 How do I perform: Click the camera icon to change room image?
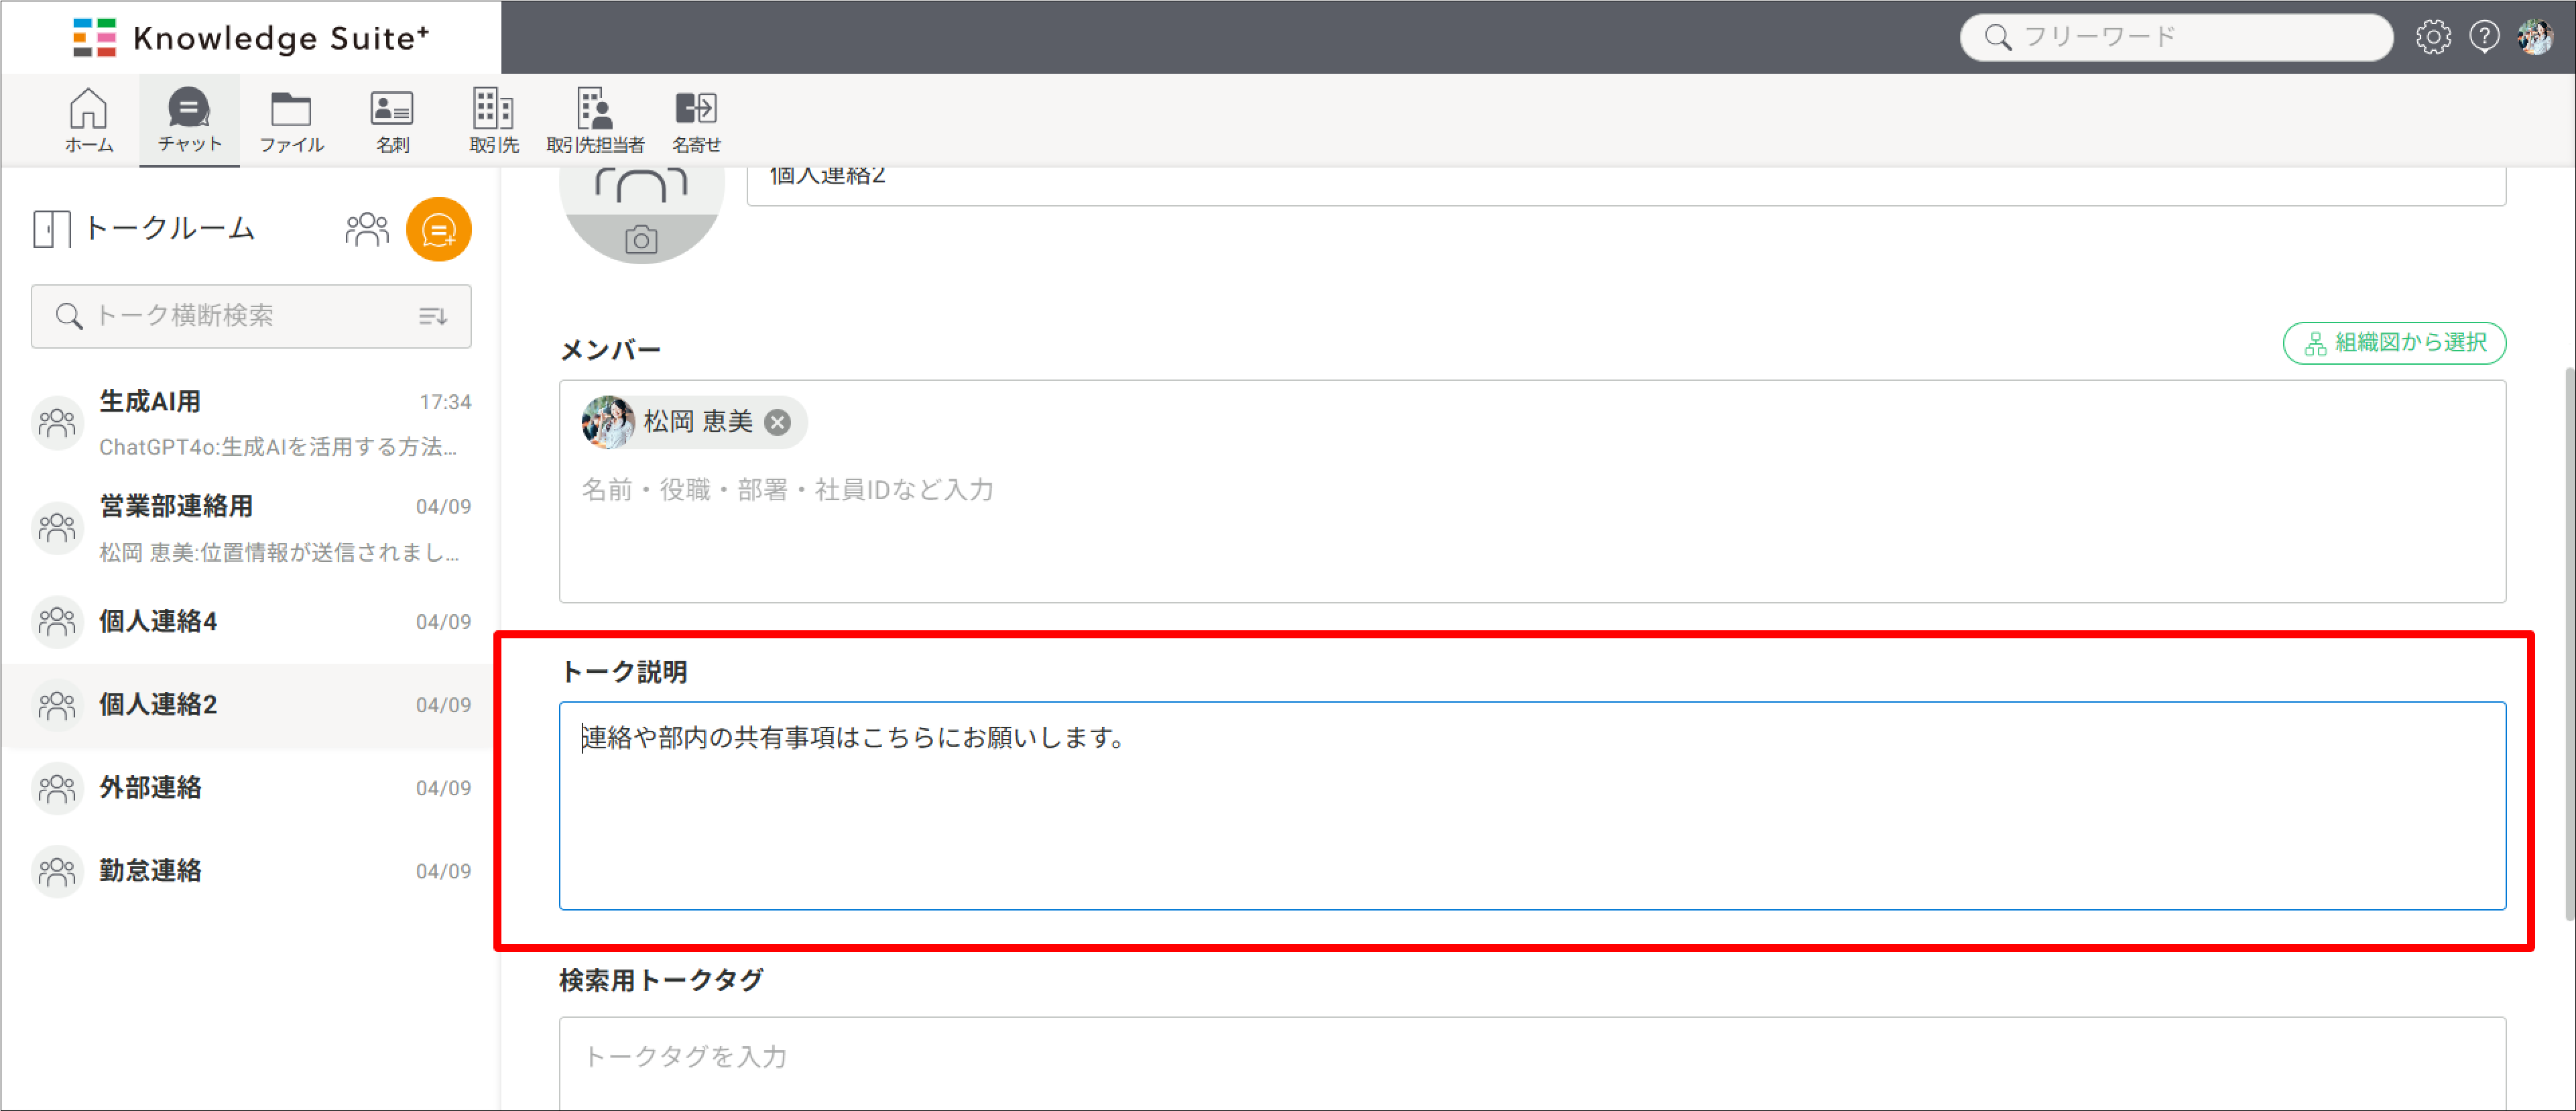tap(641, 240)
